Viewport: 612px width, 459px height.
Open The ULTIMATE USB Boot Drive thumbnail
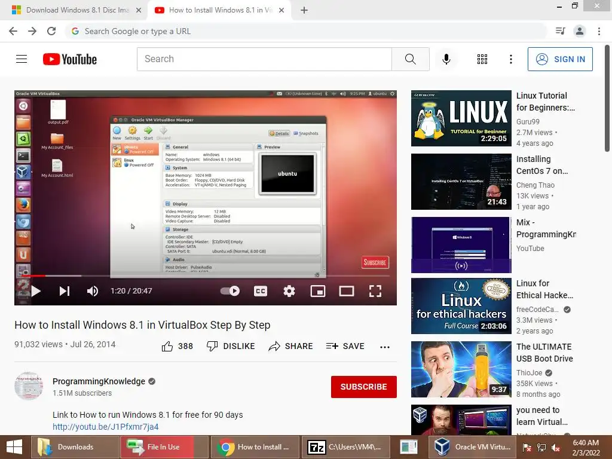(461, 369)
